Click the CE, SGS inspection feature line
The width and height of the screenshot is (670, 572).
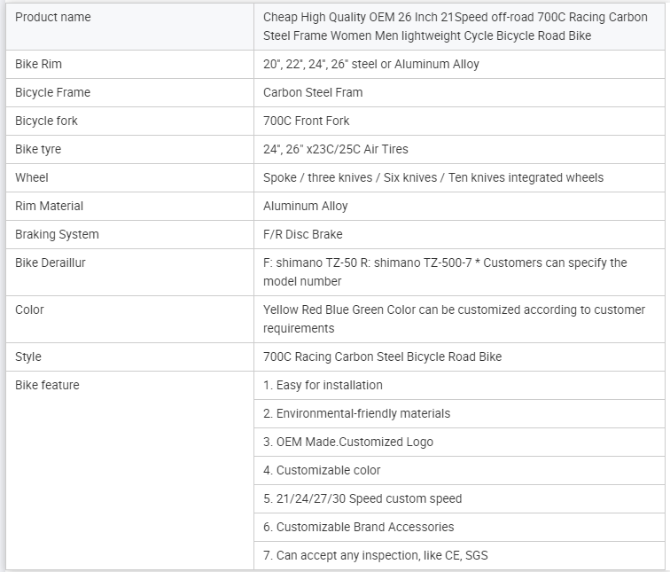[x=376, y=555]
